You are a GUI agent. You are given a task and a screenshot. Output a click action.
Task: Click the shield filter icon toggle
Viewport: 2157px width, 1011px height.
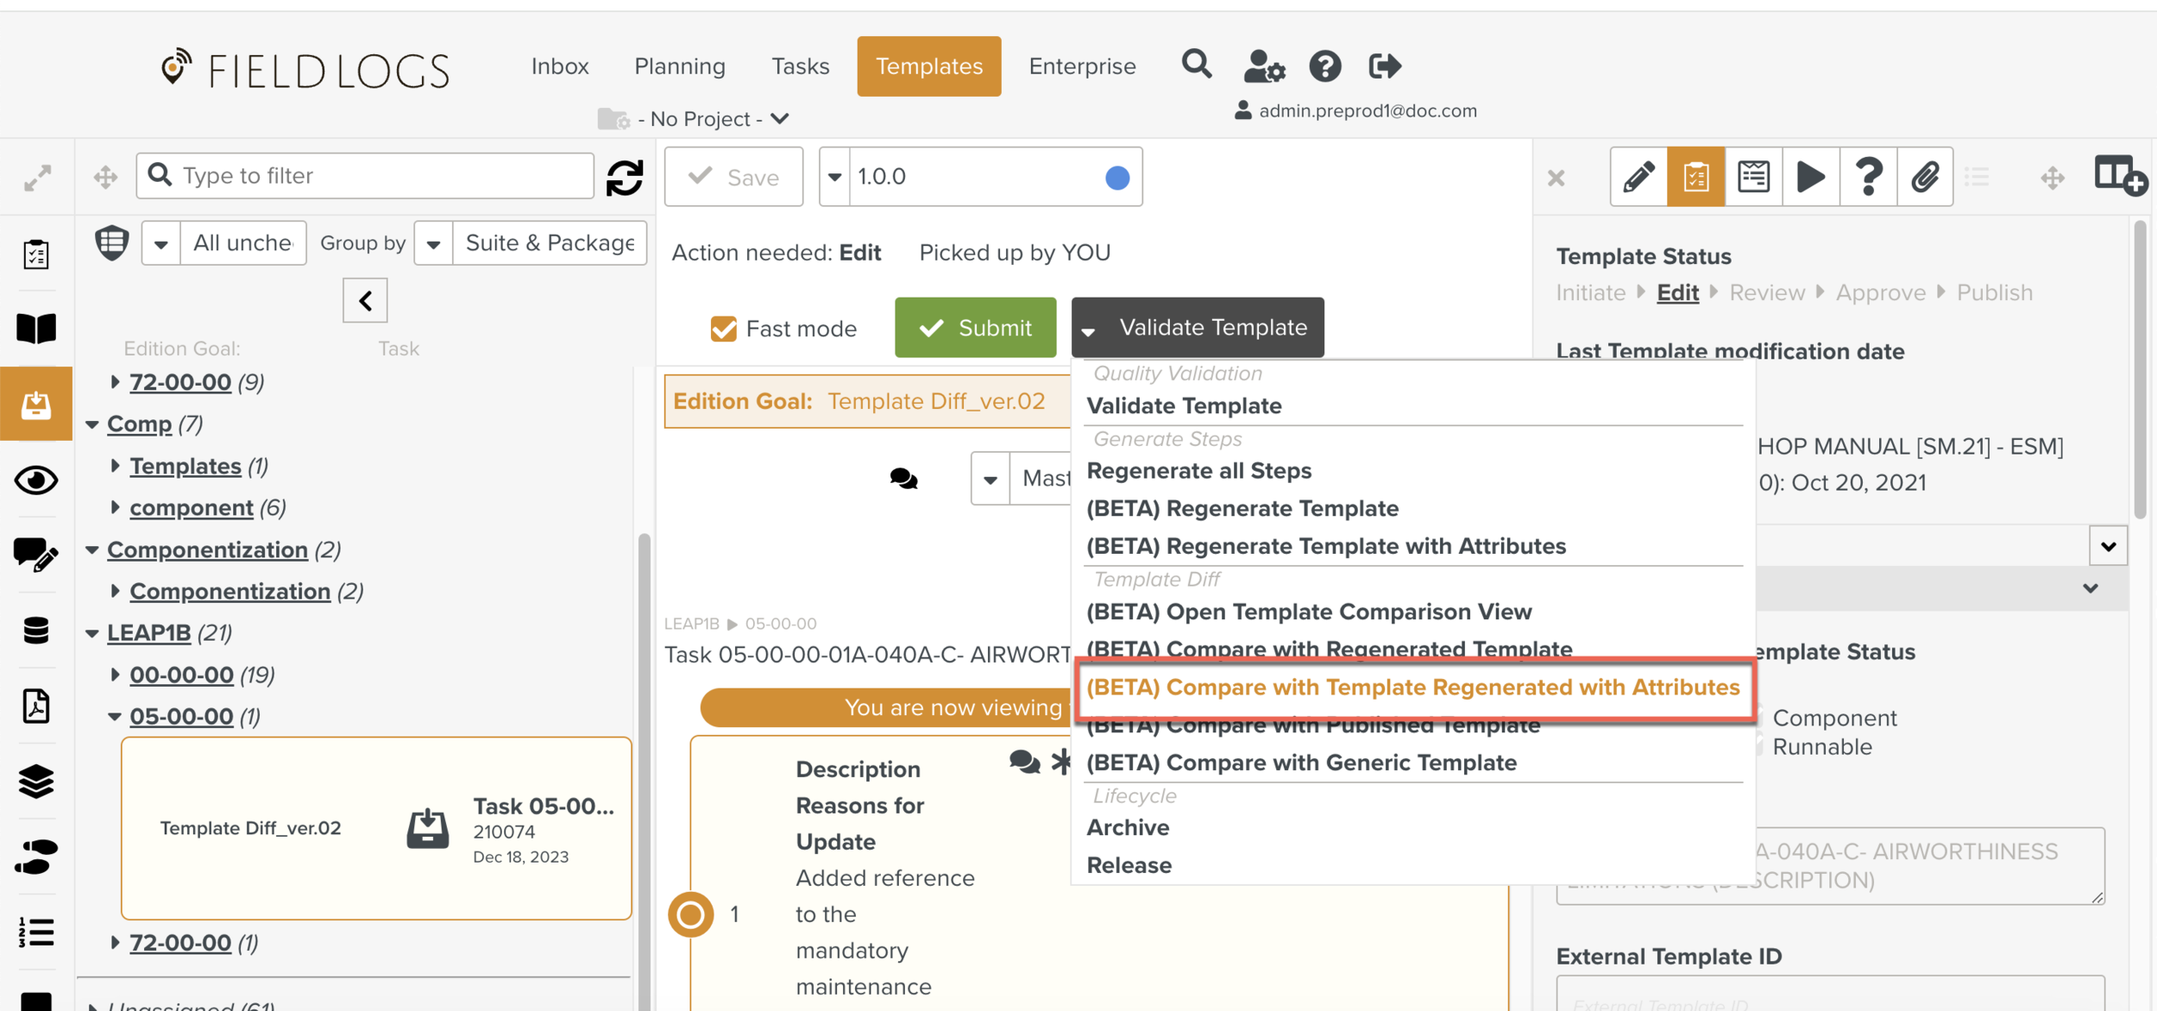[112, 242]
